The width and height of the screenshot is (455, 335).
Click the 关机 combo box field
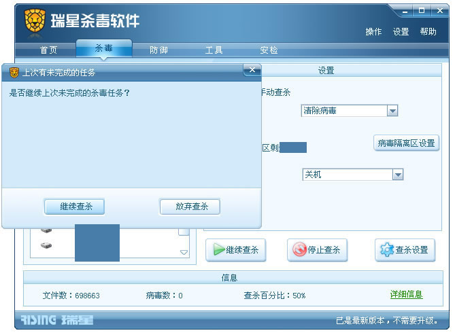click(x=353, y=175)
